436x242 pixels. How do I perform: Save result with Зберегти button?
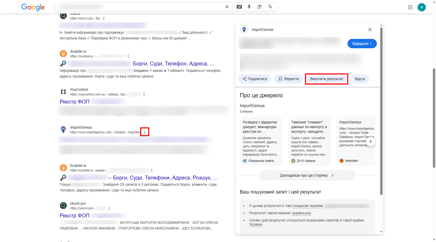[x=288, y=79]
